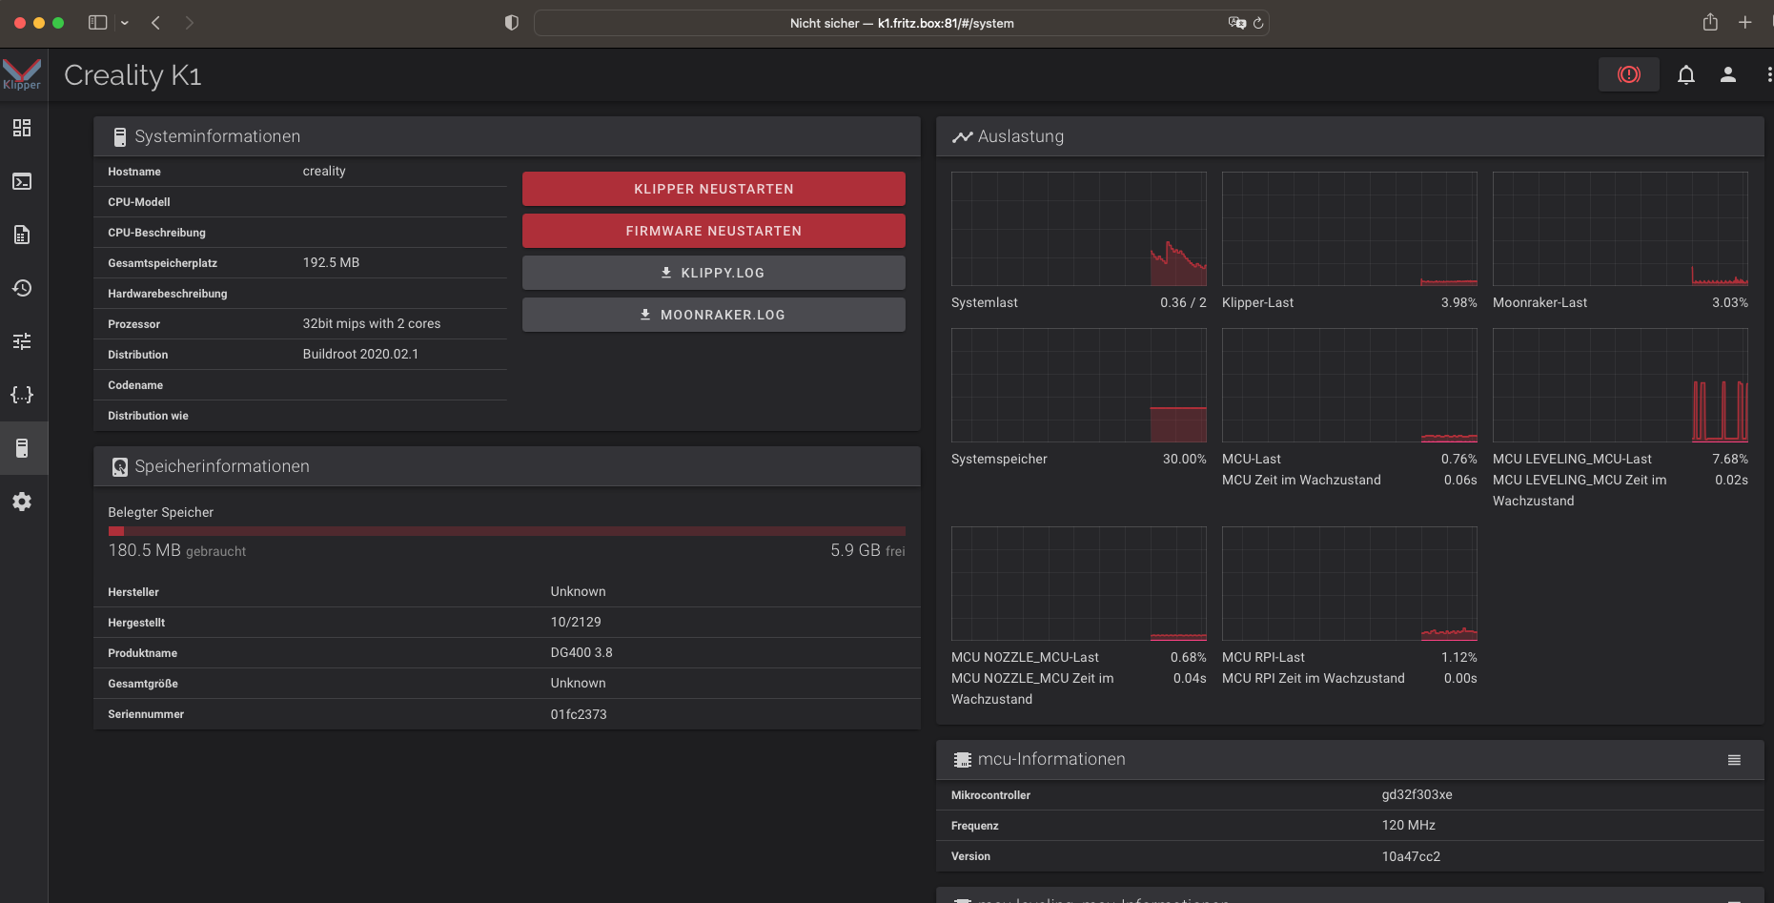1774x903 pixels.
Task: Click the 192.5 MB Gesamtspeicherplatz value
Action: pyautogui.click(x=331, y=262)
